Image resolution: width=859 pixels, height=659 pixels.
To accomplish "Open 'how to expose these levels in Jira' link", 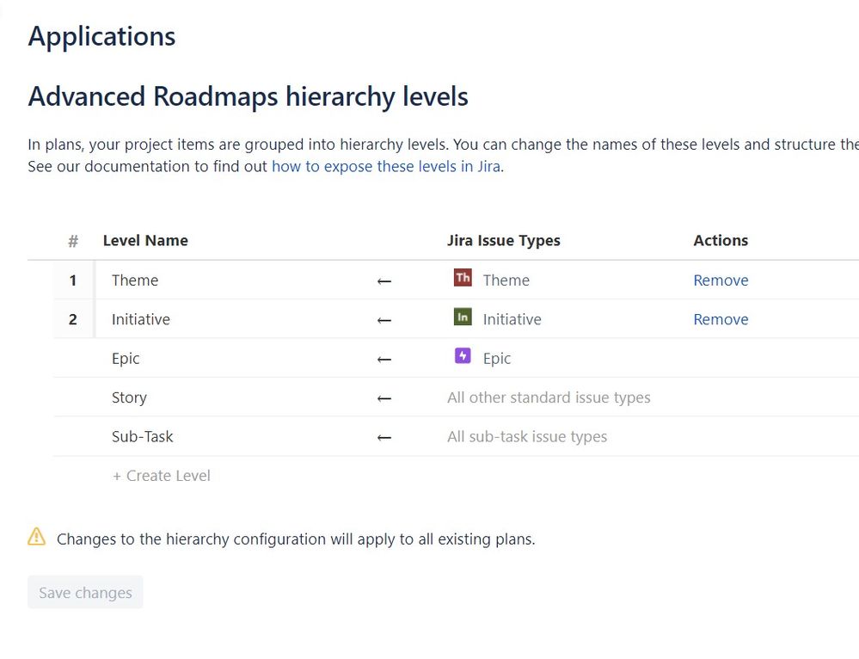I will tap(386, 166).
